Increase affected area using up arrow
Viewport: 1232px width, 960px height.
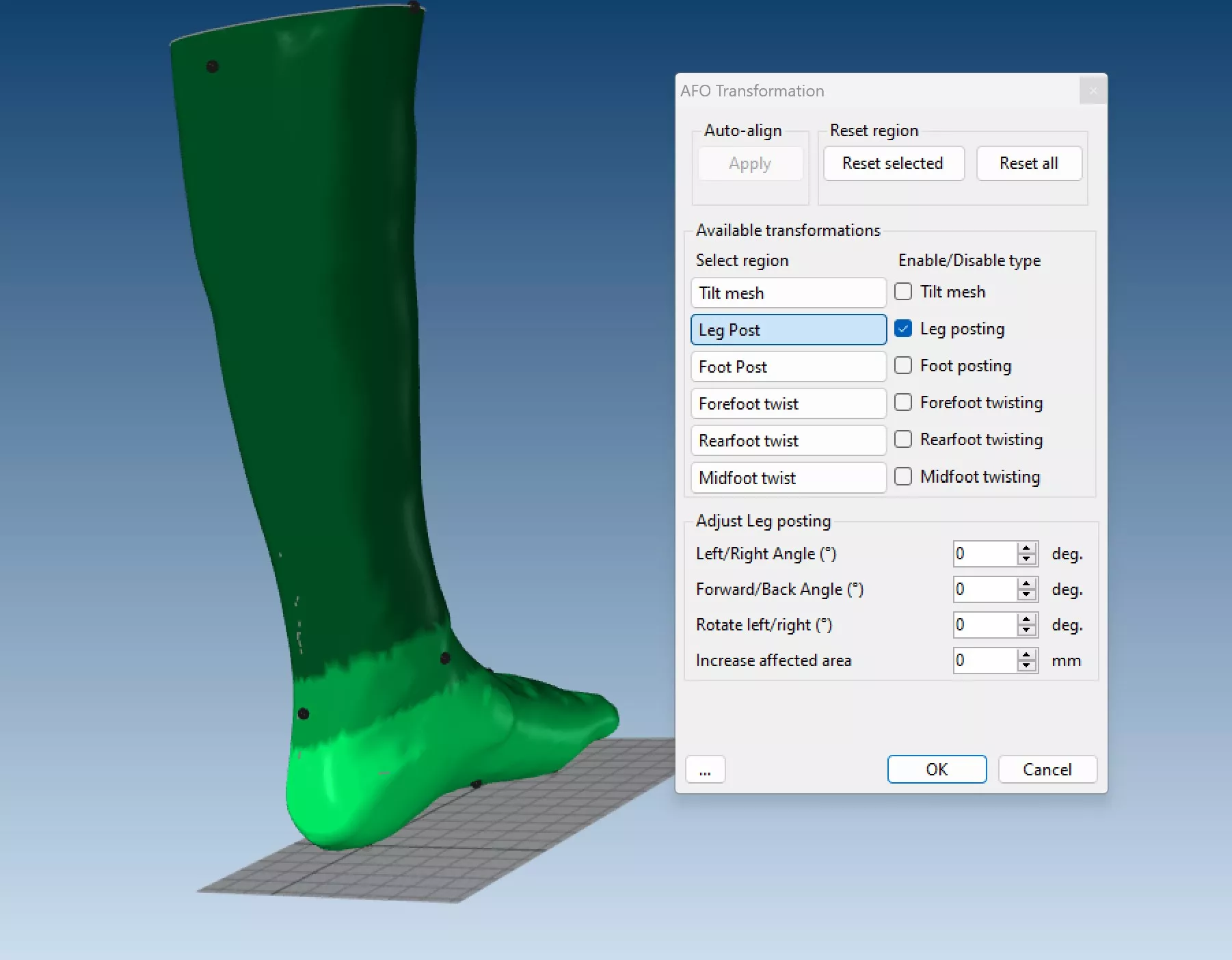coord(1026,655)
